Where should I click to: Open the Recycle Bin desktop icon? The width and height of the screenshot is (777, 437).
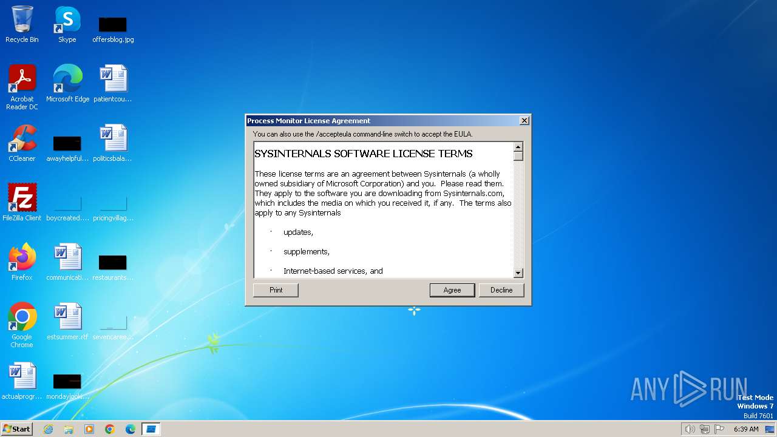(22, 24)
